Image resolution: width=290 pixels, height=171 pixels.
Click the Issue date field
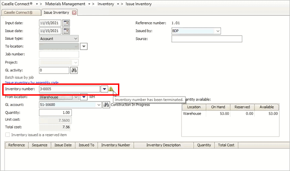(50, 31)
